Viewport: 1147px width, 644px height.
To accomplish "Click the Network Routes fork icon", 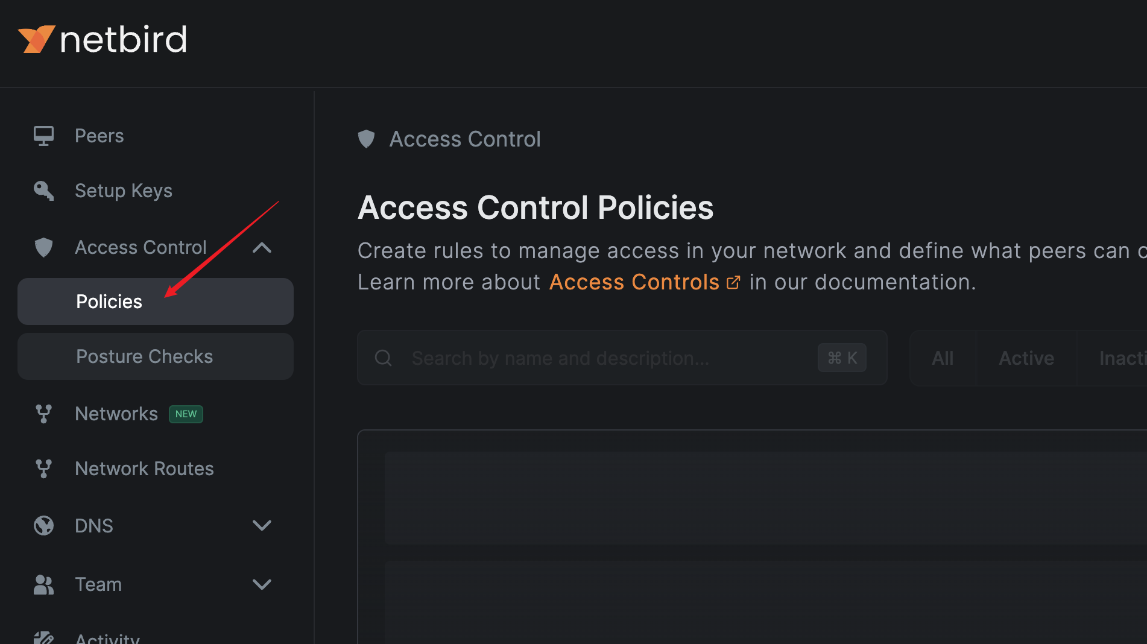I will (43, 469).
